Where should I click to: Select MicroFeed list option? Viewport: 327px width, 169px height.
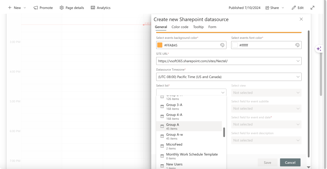click(x=189, y=146)
